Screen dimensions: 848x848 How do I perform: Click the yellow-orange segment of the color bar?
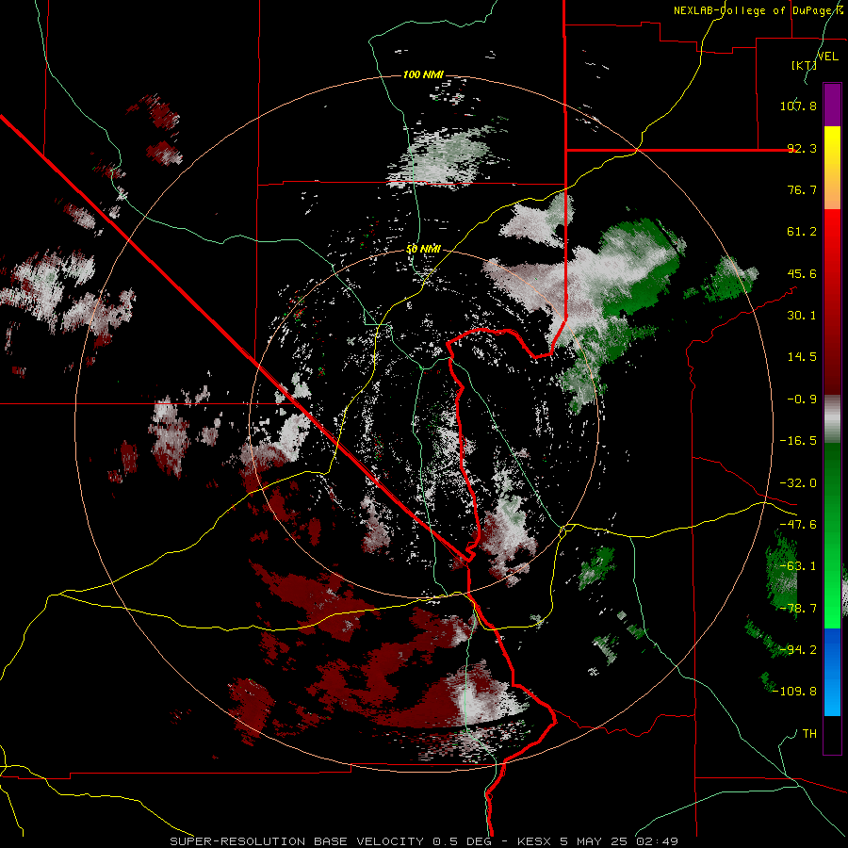coord(832,169)
